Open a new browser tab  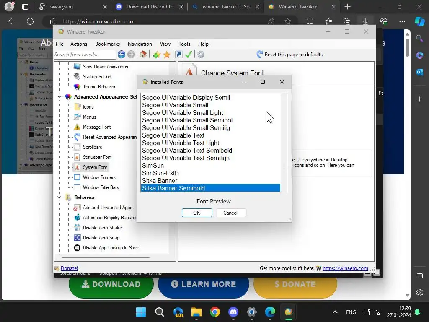pyautogui.click(x=347, y=7)
